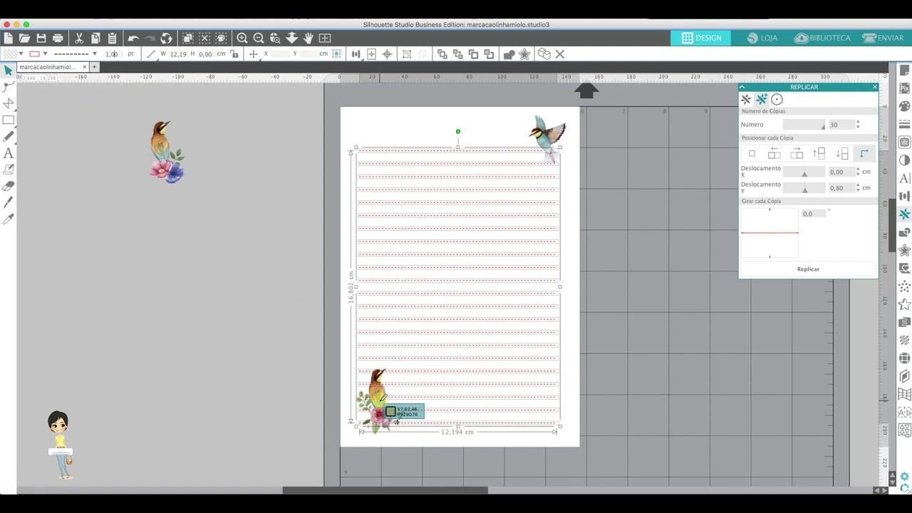The width and height of the screenshot is (912, 513).
Task: Click the rotation angle 0,0 field
Action: tap(814, 214)
